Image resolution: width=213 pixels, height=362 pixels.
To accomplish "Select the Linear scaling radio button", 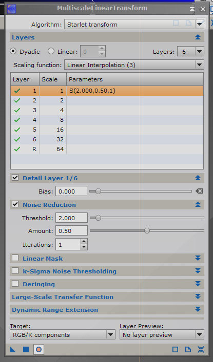I will point(51,51).
